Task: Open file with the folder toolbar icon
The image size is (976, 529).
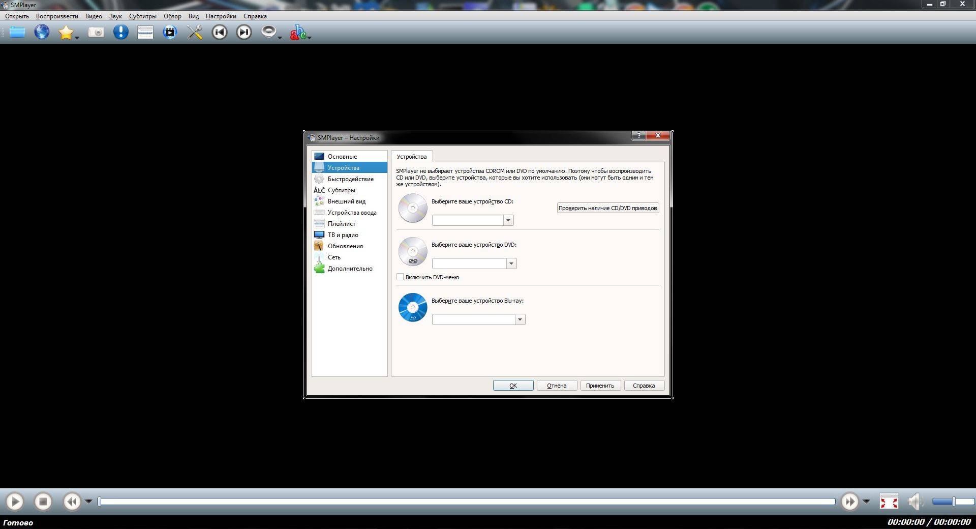Action: pos(17,33)
